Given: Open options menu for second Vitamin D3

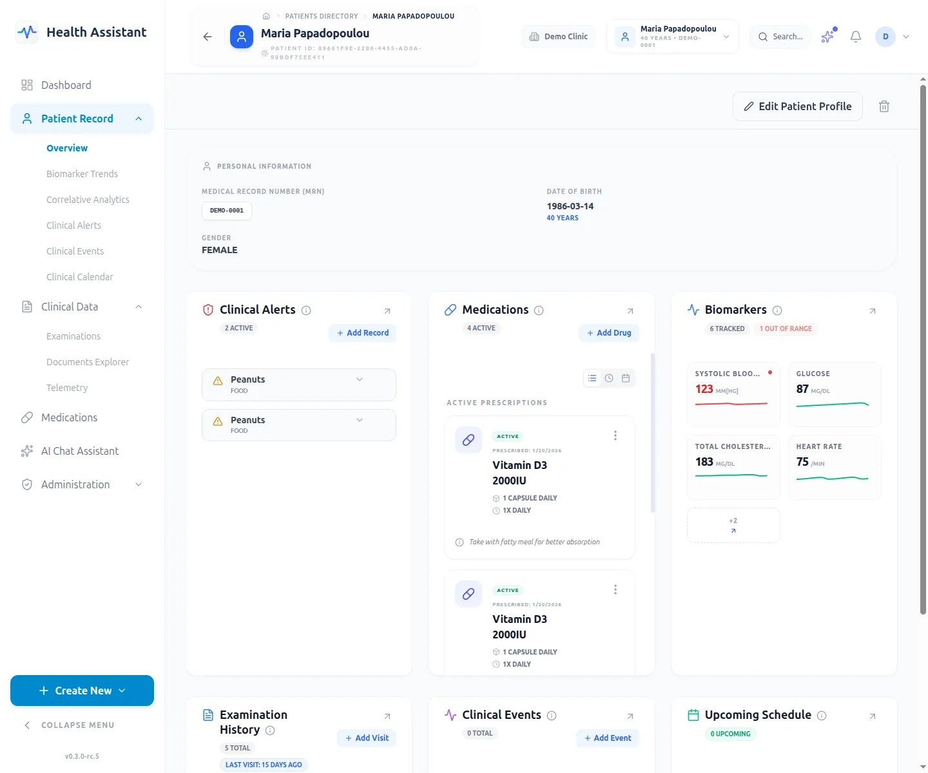Looking at the screenshot, I should tap(615, 589).
